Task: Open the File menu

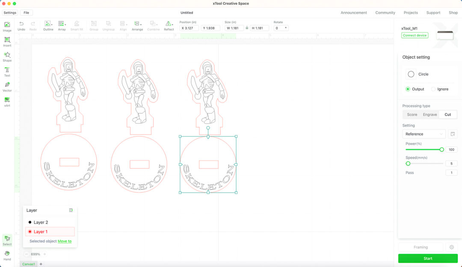Action: (27, 13)
